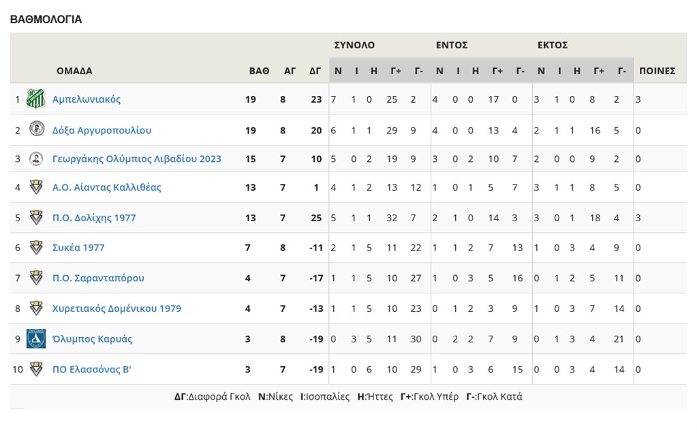697x433 pixels.
Task: Click the ΠΟ Ελασσόνας Β' badge icon
Action: pos(35,369)
